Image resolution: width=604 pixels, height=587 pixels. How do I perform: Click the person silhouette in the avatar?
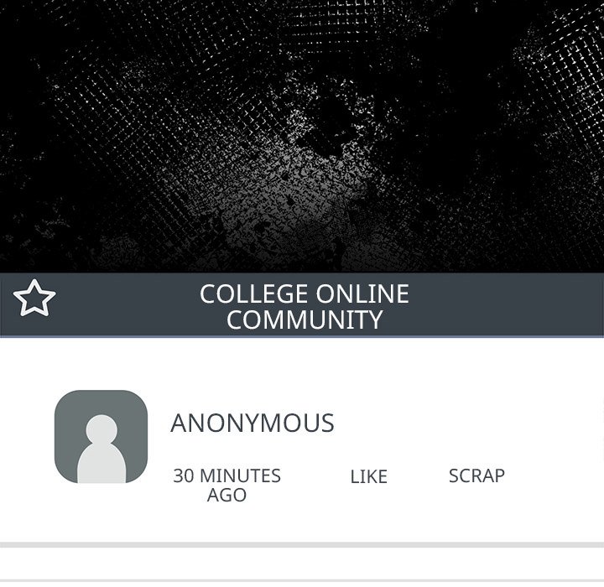tap(102, 449)
